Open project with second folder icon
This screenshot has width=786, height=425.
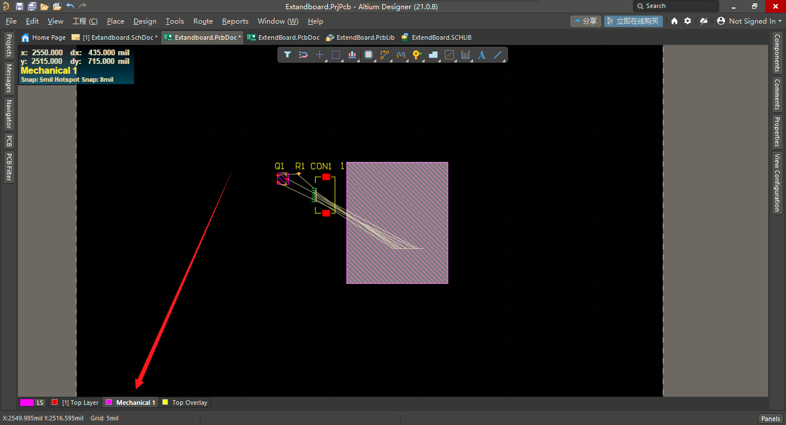pyautogui.click(x=57, y=6)
